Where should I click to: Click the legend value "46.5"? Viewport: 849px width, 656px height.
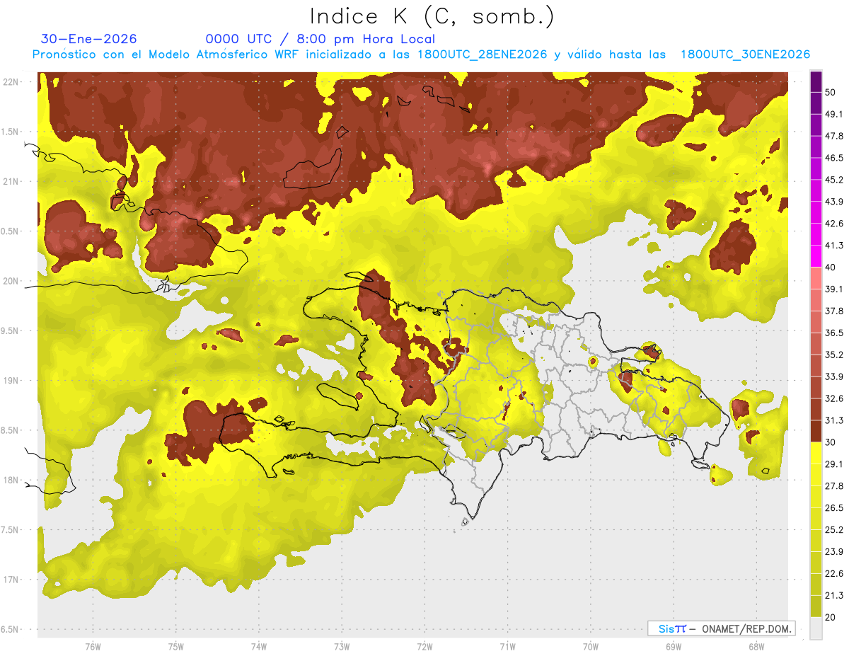point(835,158)
